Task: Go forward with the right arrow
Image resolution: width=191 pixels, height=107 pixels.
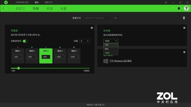Action: [9, 8]
